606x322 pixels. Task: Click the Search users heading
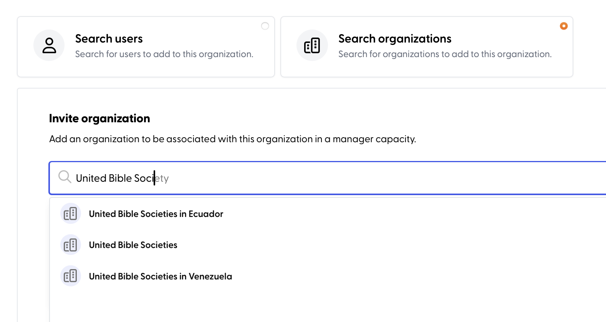[109, 39]
